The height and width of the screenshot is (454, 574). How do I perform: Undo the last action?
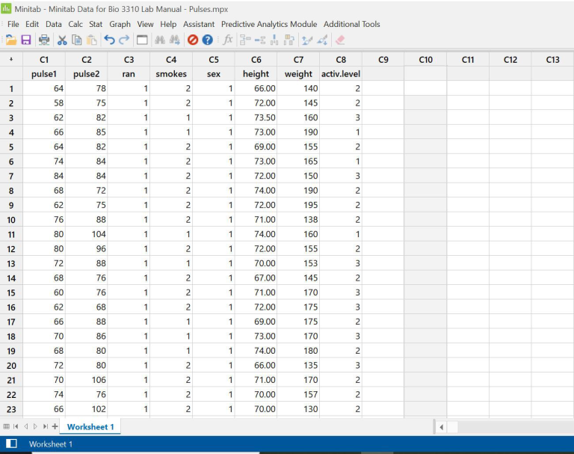point(109,40)
